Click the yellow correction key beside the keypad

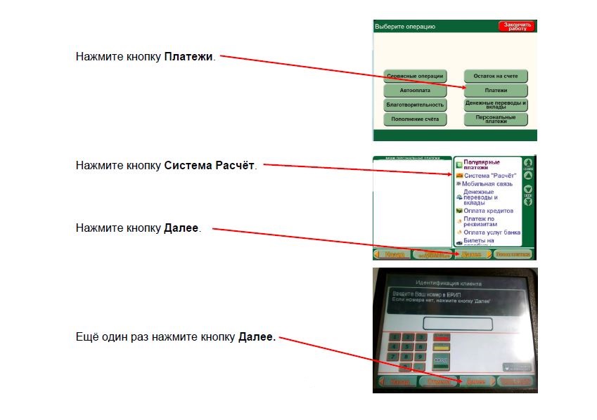(442, 347)
